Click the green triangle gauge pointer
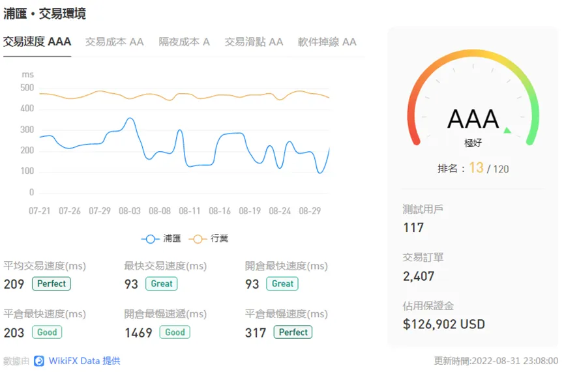This screenshot has width=564, height=372. (507, 130)
